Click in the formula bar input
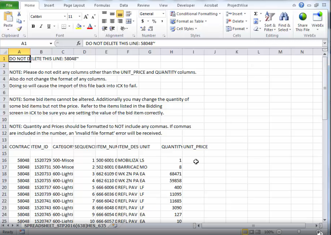This screenshot has height=235, width=331. click(x=202, y=43)
